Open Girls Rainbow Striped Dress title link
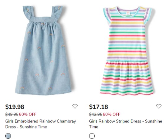Viewport: 164px width, 139px height. tap(125, 124)
